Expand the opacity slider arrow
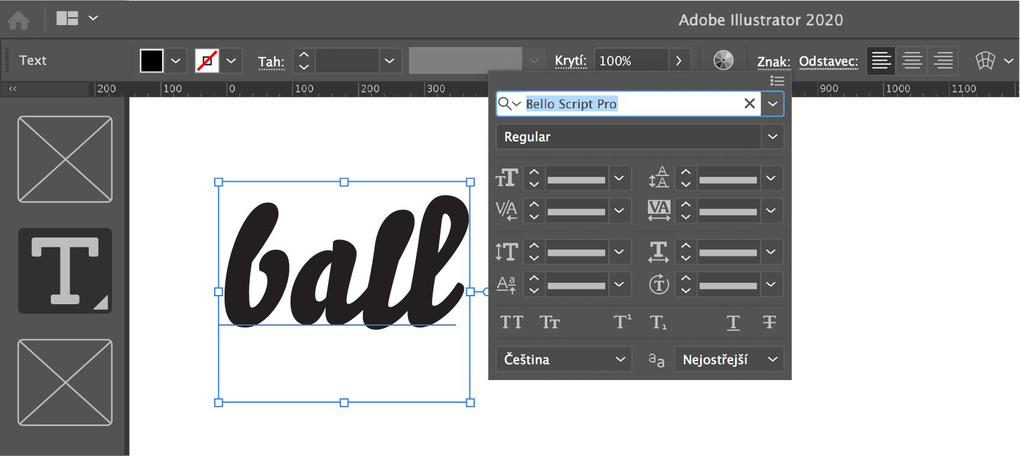This screenshot has height=456, width=1020. (679, 61)
